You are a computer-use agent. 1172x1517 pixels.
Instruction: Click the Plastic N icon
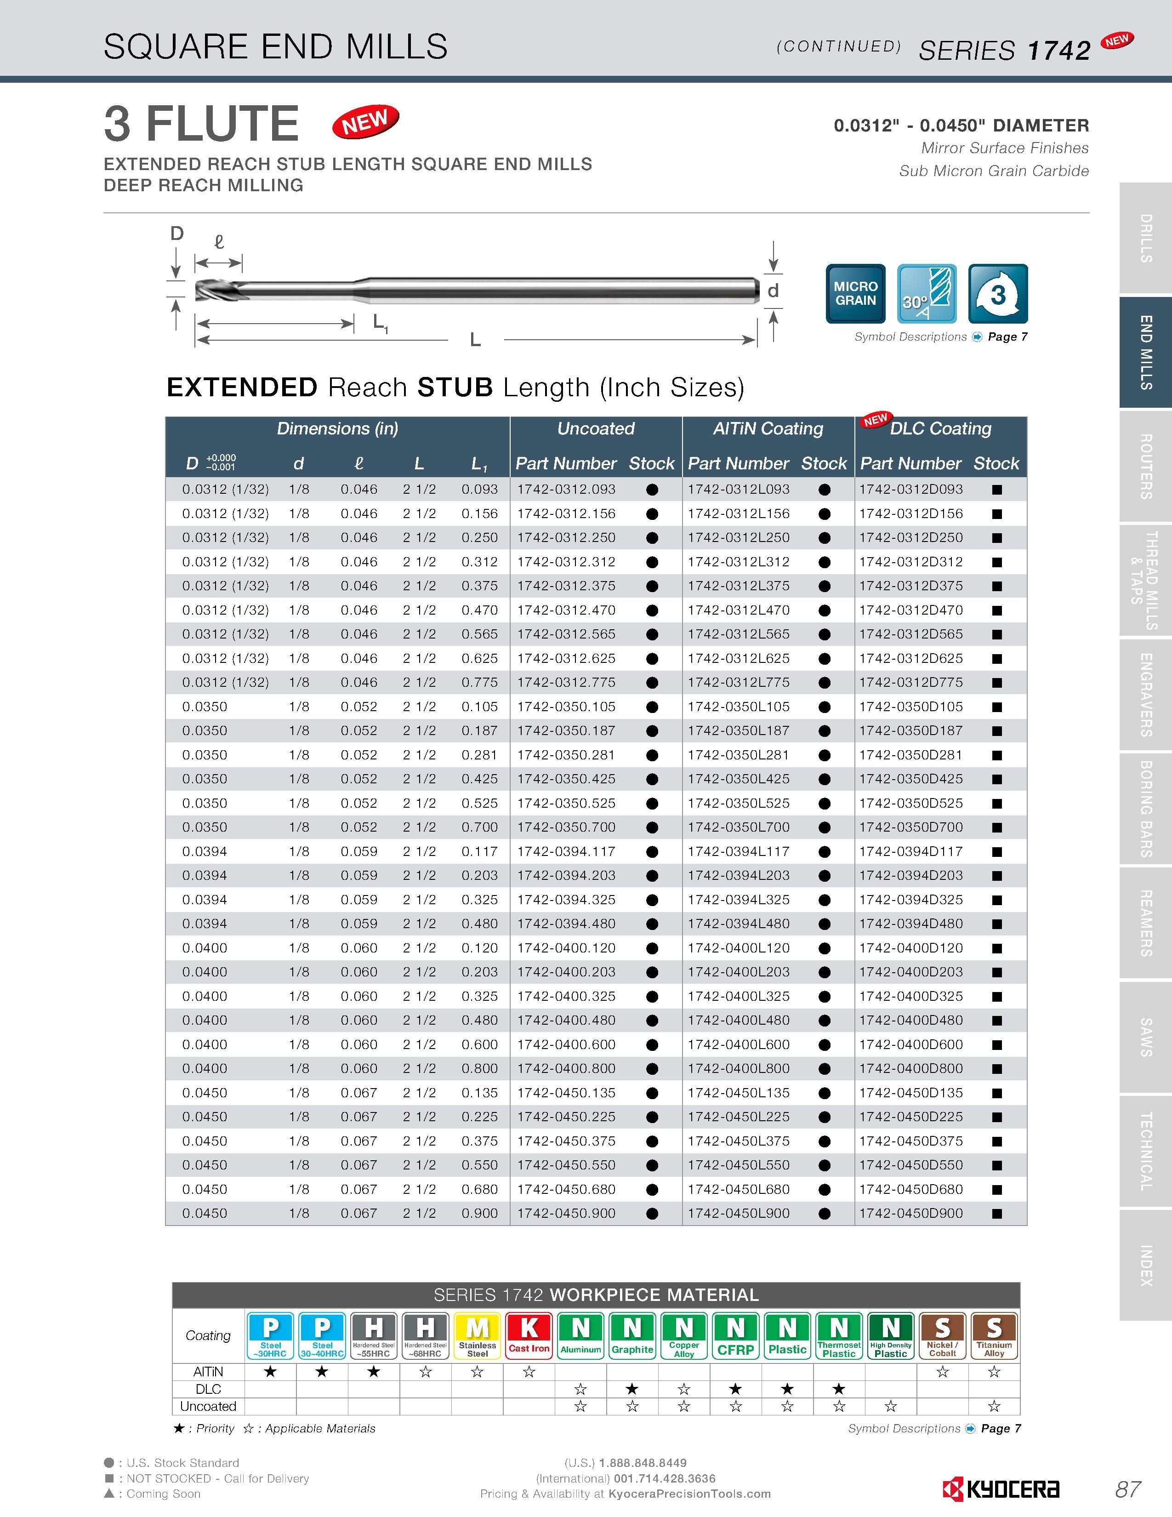787,1335
